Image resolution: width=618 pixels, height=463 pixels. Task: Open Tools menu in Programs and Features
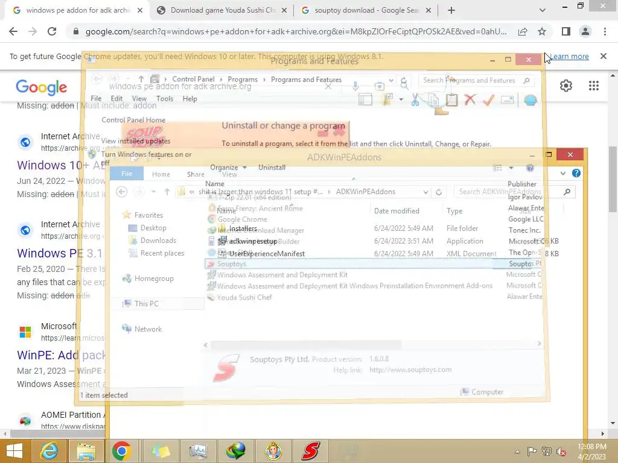[x=164, y=99]
